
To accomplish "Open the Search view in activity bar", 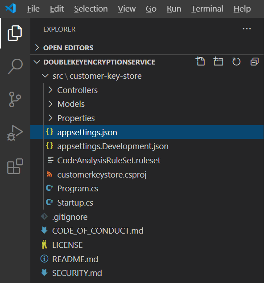I will pyautogui.click(x=15, y=66).
